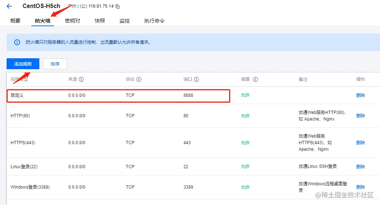Click port value 22
Screen dimensions: 380x205
pyautogui.click(x=186, y=166)
